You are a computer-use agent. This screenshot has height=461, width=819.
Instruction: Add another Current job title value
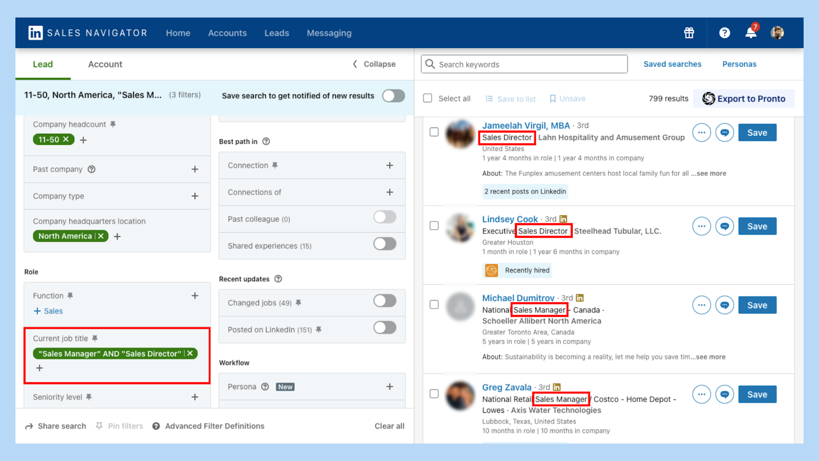point(39,368)
